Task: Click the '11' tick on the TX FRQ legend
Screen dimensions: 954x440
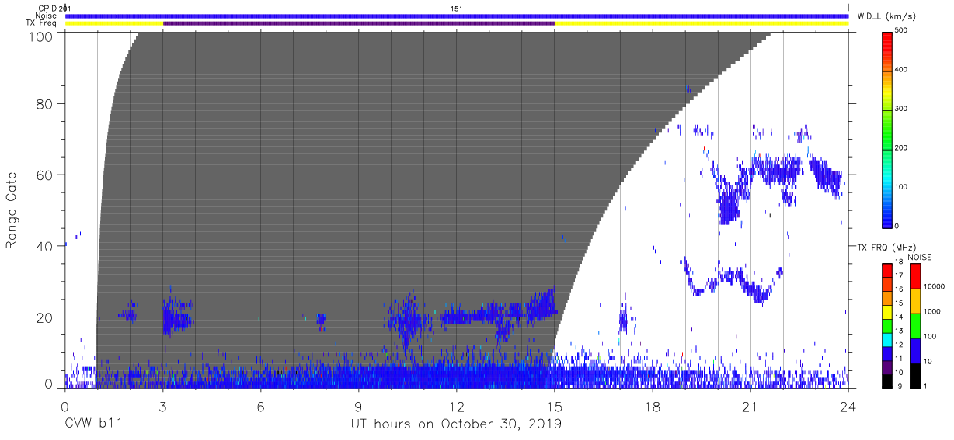Action: tap(900, 360)
